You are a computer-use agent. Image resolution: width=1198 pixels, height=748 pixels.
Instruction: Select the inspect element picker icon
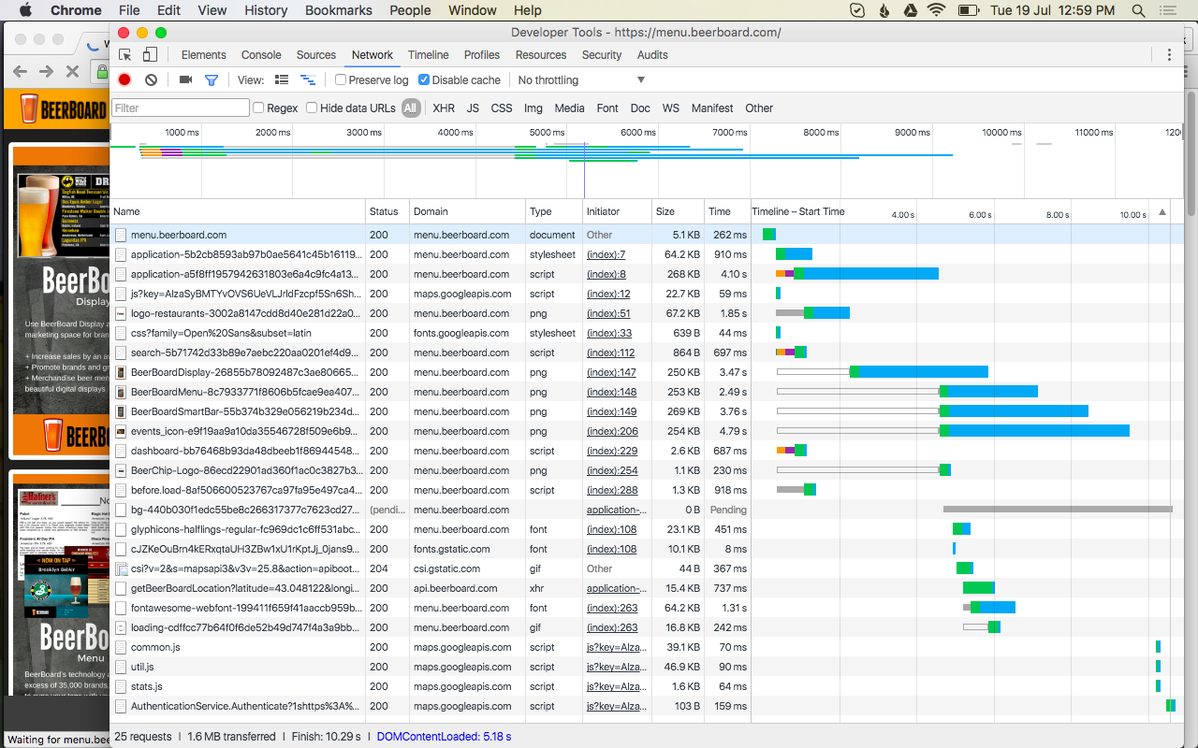point(125,55)
